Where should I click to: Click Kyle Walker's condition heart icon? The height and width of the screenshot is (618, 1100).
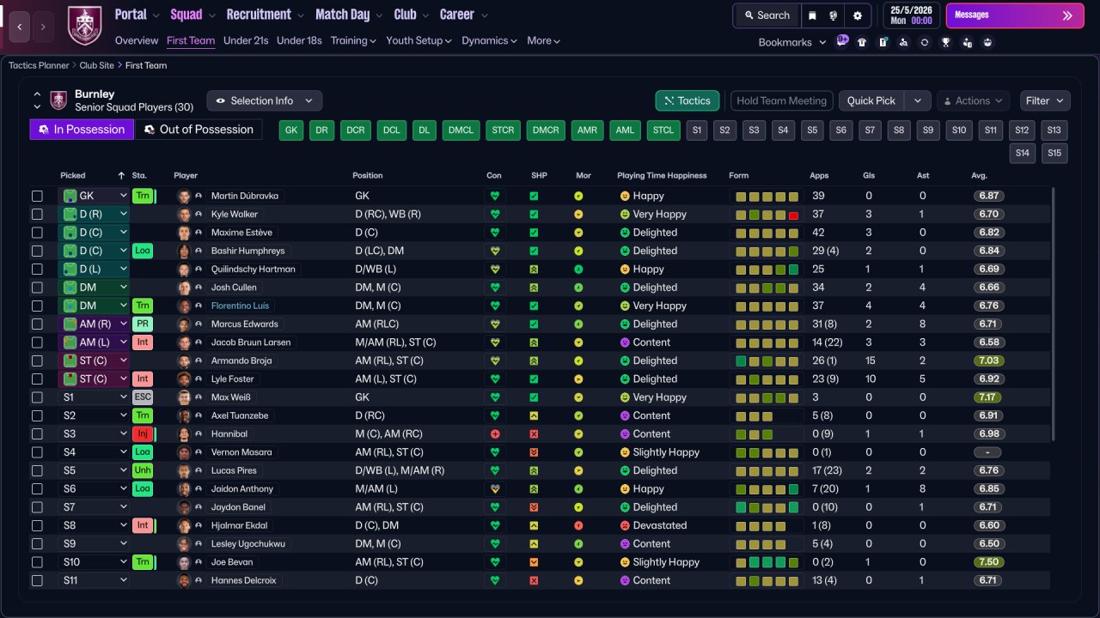click(x=494, y=215)
